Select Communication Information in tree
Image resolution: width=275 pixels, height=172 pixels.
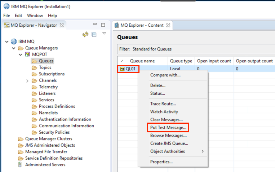(x=66, y=126)
